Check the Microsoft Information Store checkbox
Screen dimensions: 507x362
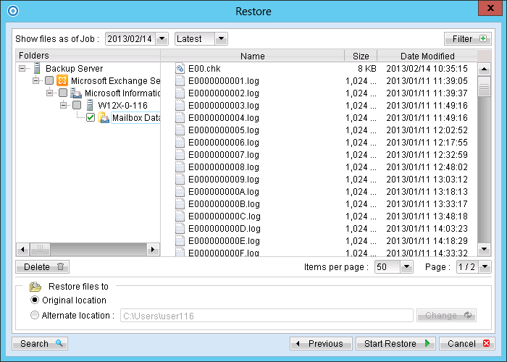click(x=63, y=93)
